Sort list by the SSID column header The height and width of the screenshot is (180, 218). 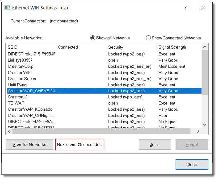coord(31,47)
